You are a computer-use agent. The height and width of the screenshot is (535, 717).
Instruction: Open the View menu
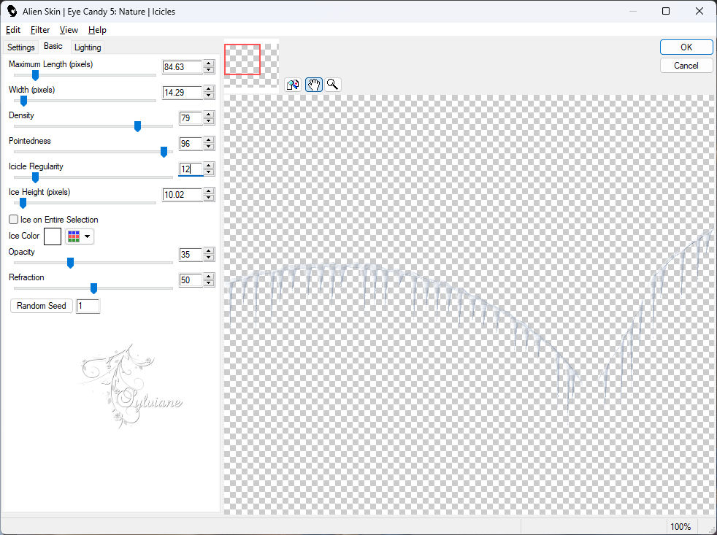tap(69, 30)
